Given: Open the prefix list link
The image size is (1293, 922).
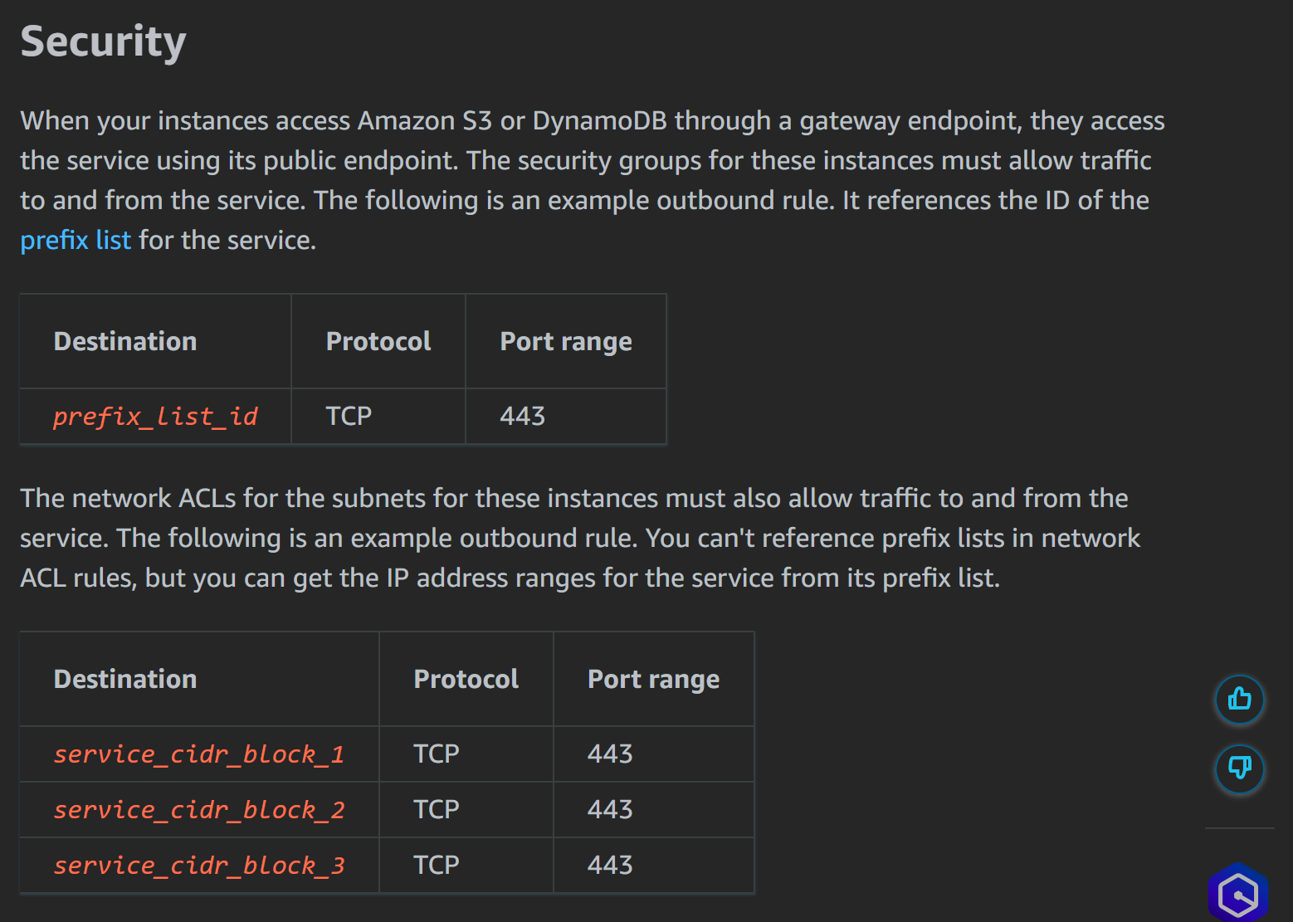Looking at the screenshot, I should pos(76,241).
